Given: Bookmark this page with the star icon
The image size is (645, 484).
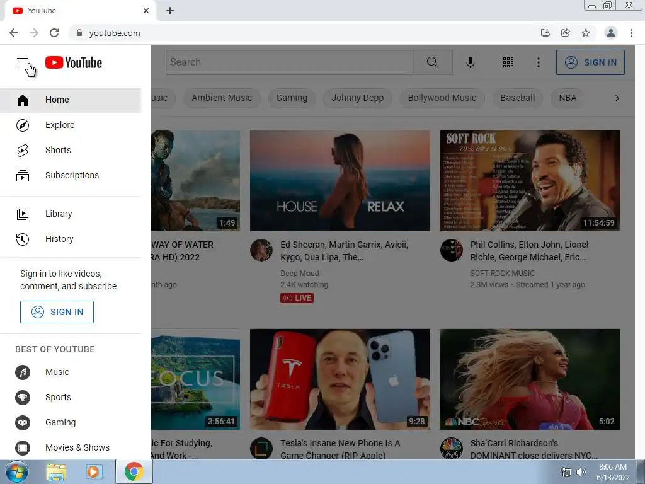Looking at the screenshot, I should [586, 33].
